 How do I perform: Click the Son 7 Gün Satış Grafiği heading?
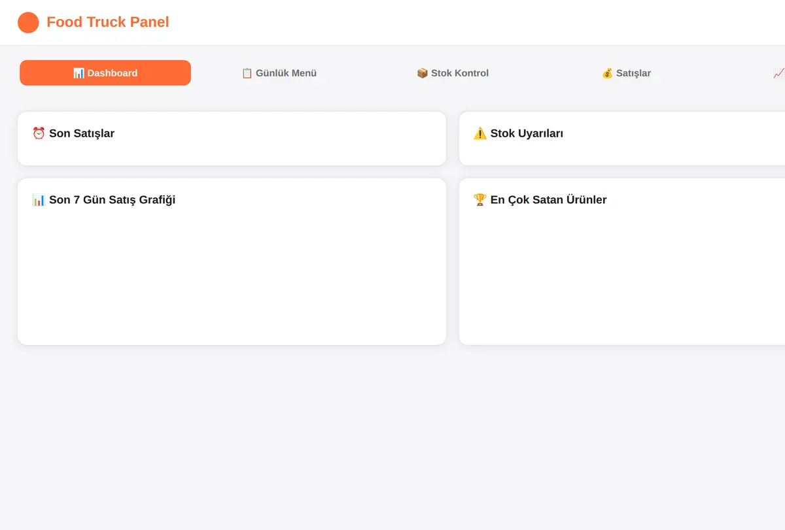104,200
